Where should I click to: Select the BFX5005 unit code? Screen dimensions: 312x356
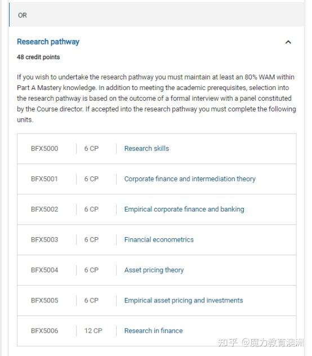coord(44,300)
